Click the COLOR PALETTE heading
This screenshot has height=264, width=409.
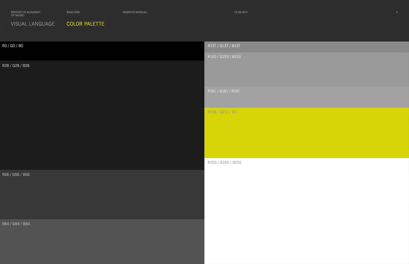point(85,24)
